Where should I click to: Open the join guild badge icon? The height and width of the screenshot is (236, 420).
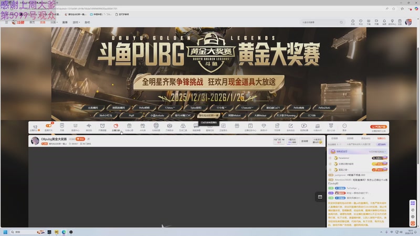coord(331,127)
